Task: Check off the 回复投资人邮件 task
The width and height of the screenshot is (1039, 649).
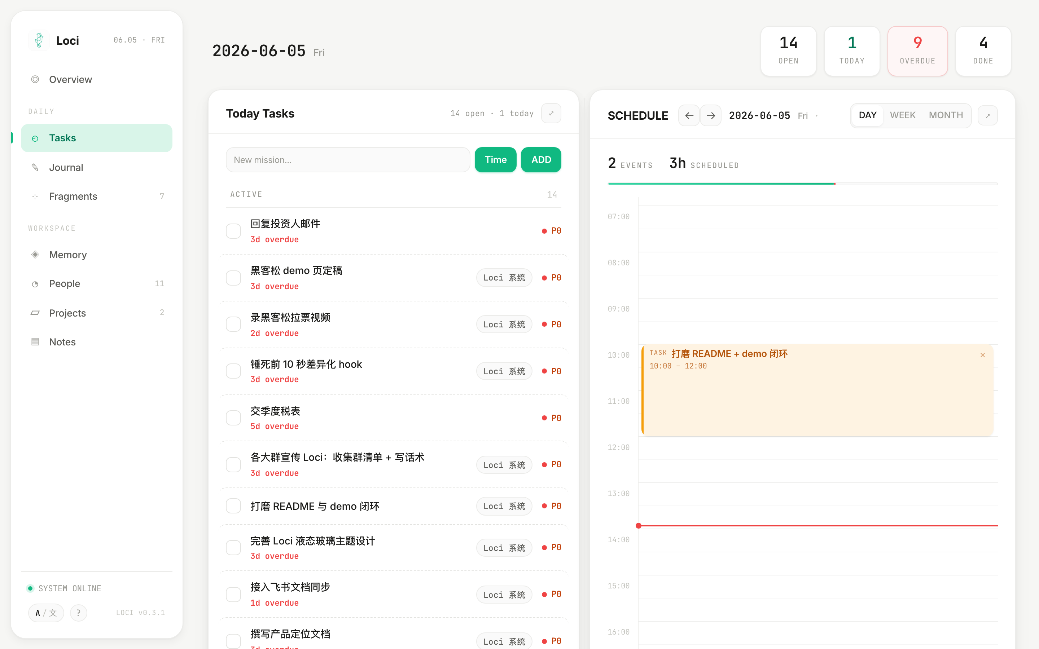Action: point(233,231)
